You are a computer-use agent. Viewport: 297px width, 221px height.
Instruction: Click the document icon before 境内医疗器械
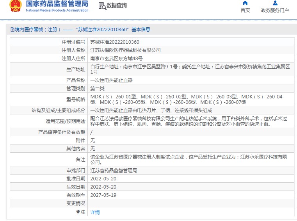[x=12, y=29]
